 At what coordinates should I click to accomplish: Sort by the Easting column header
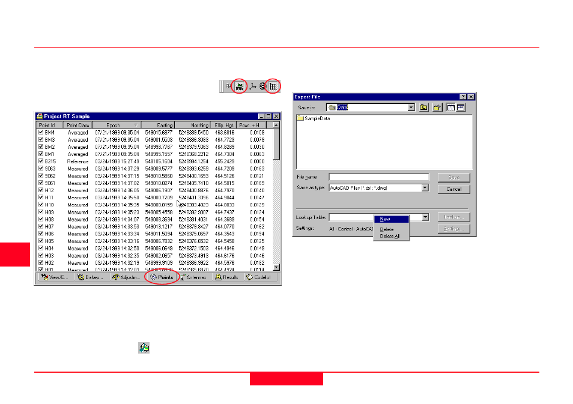158,125
